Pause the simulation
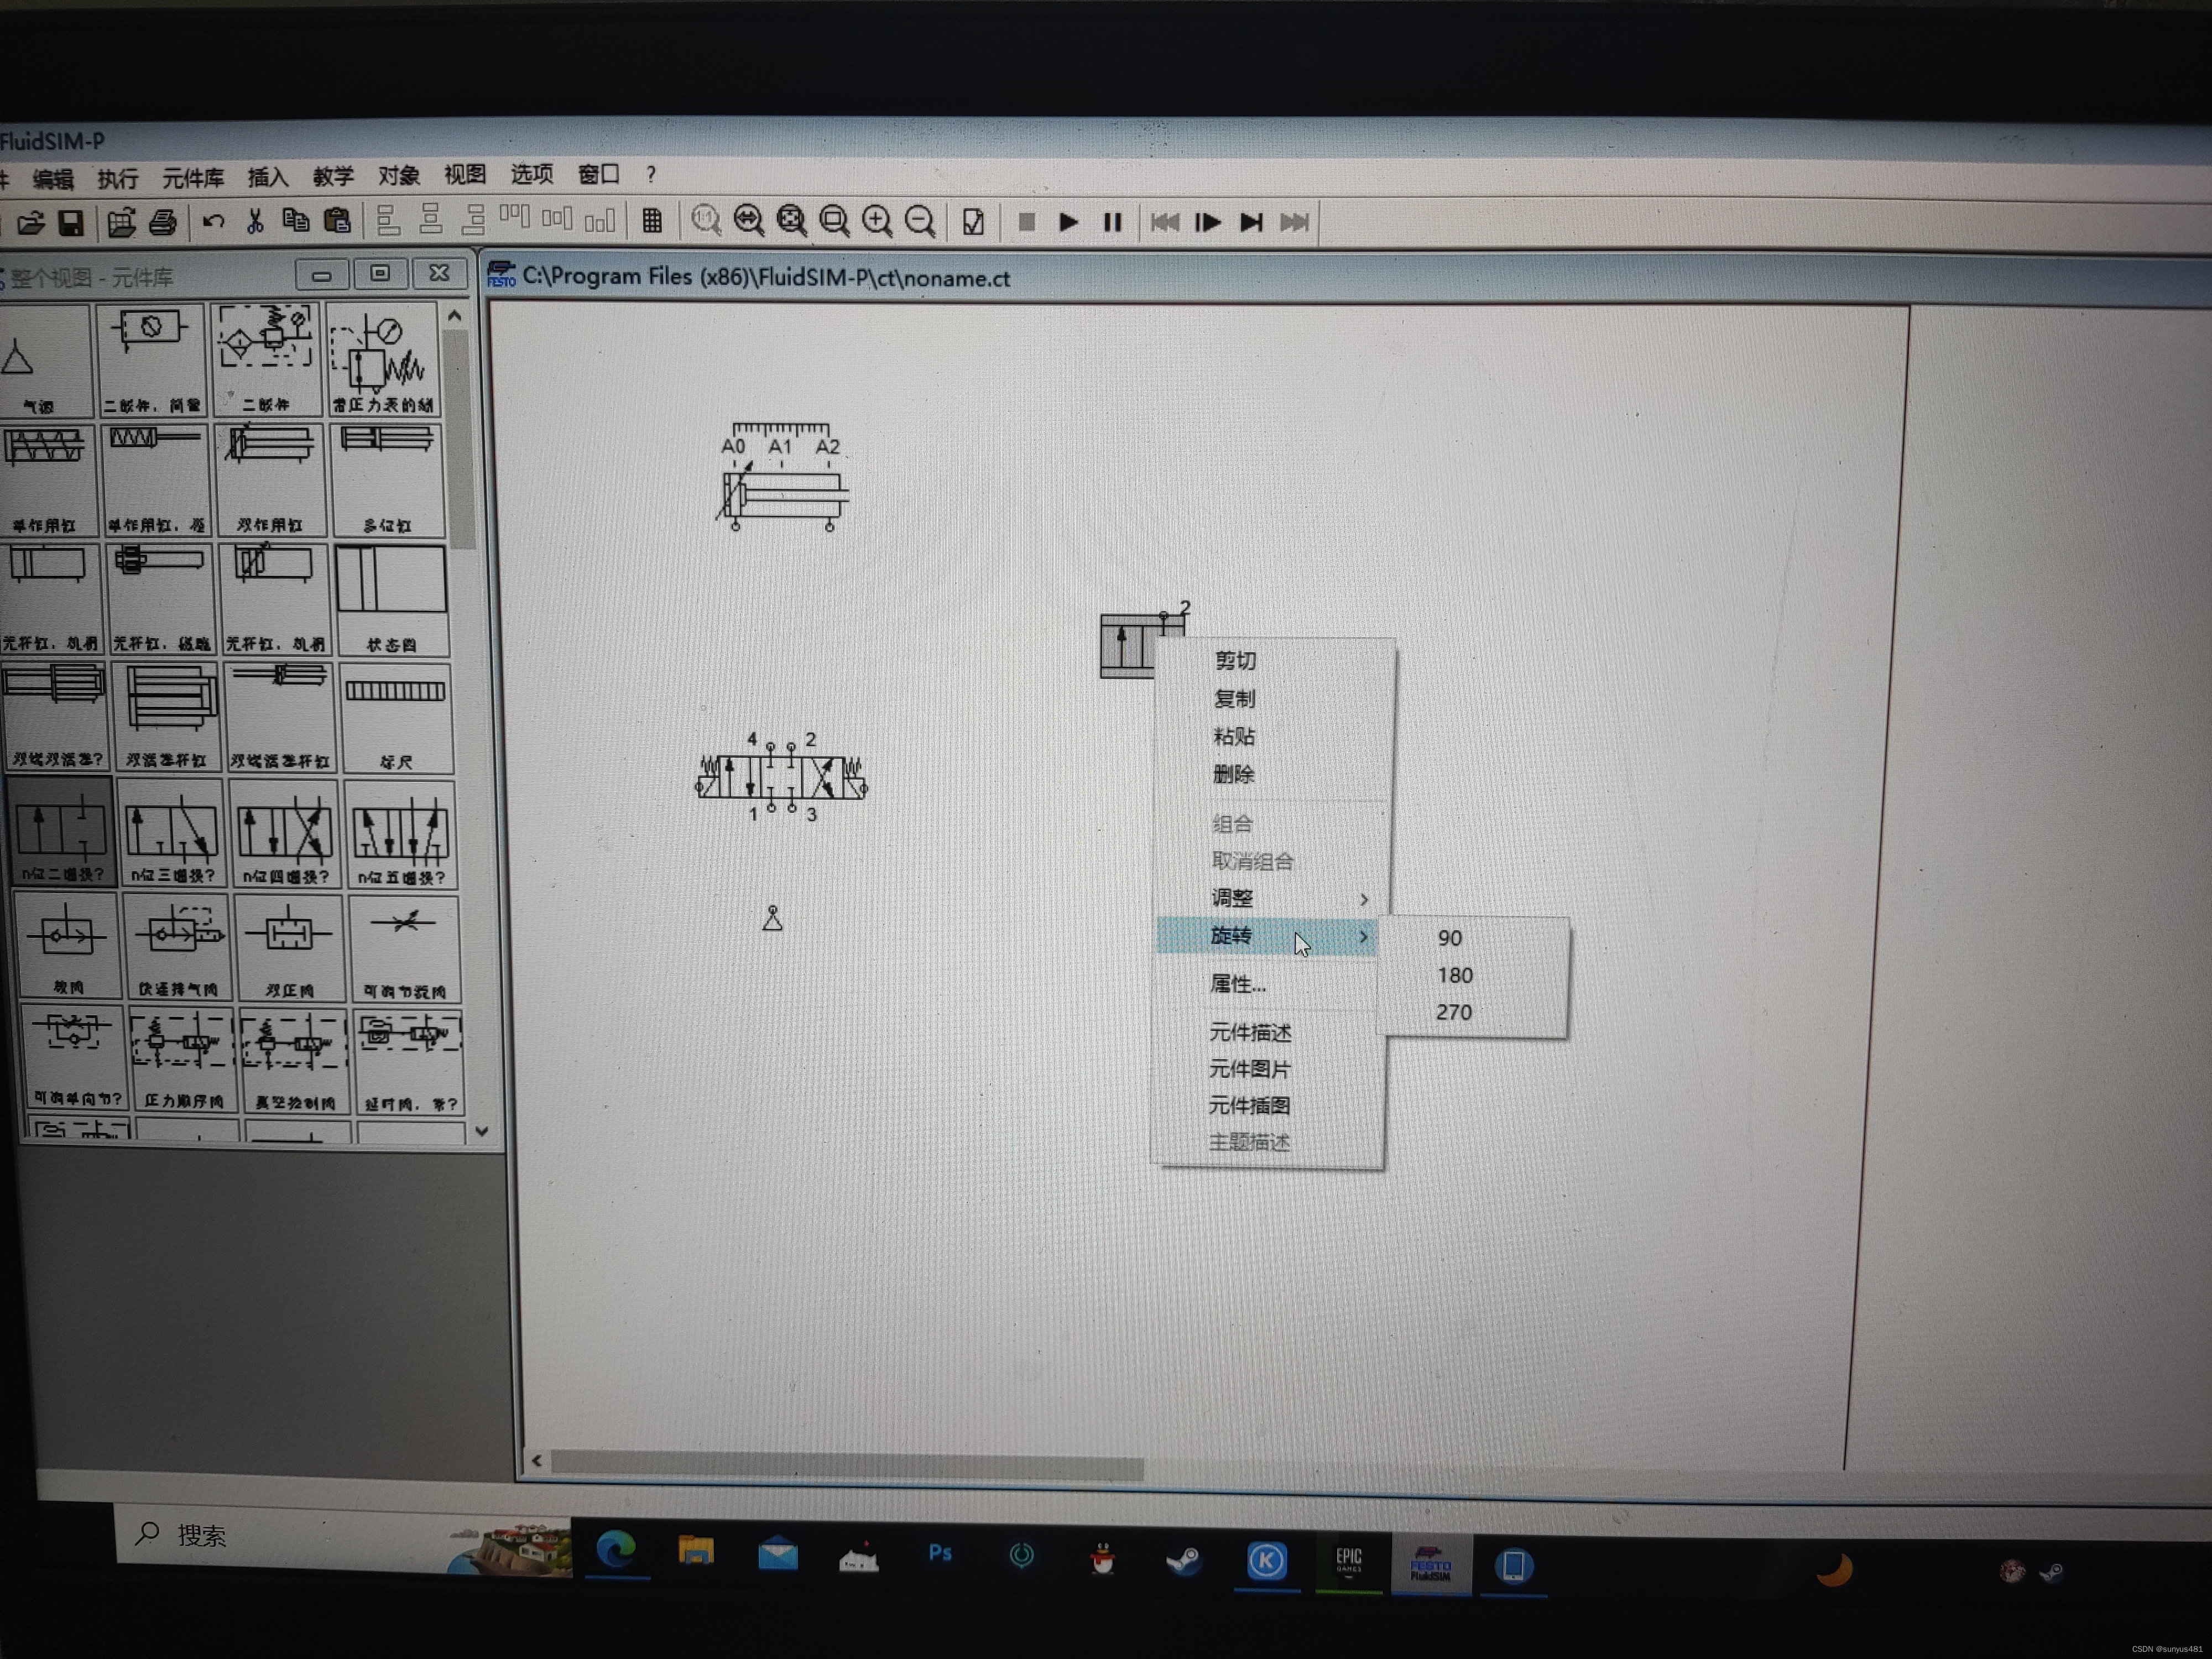The height and width of the screenshot is (1659, 2212). pos(1112,222)
